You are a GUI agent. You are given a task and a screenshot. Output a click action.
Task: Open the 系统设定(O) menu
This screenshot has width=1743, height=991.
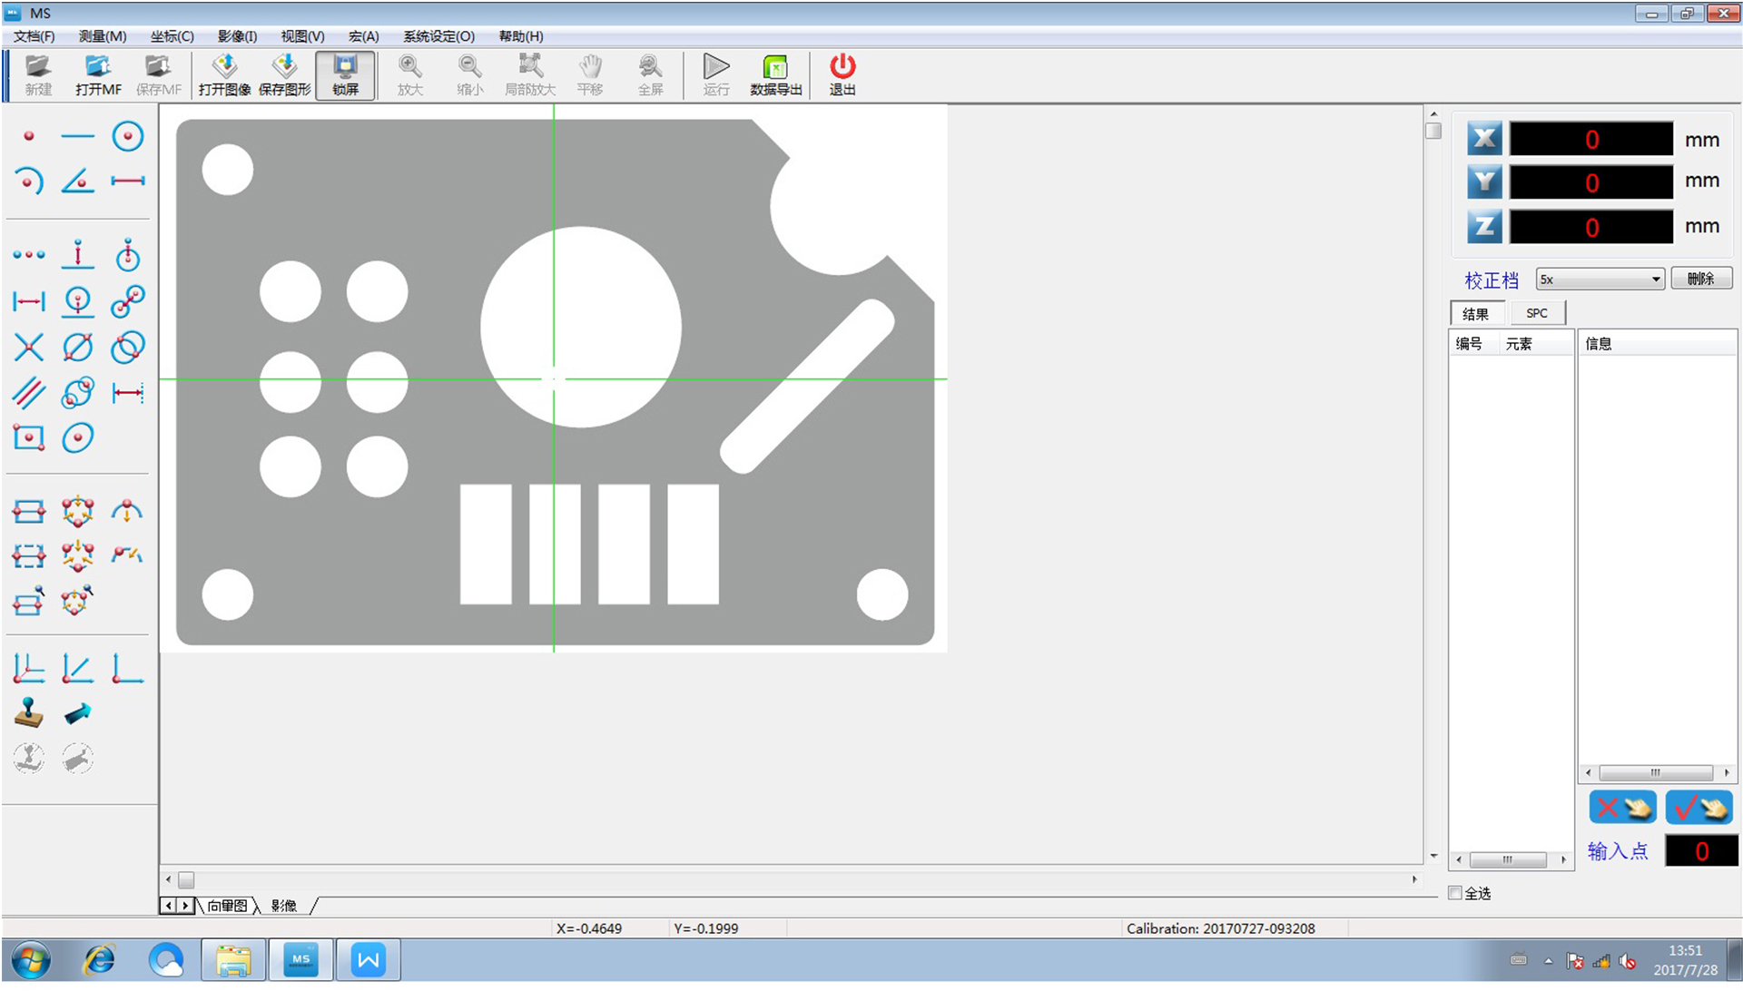pos(438,36)
